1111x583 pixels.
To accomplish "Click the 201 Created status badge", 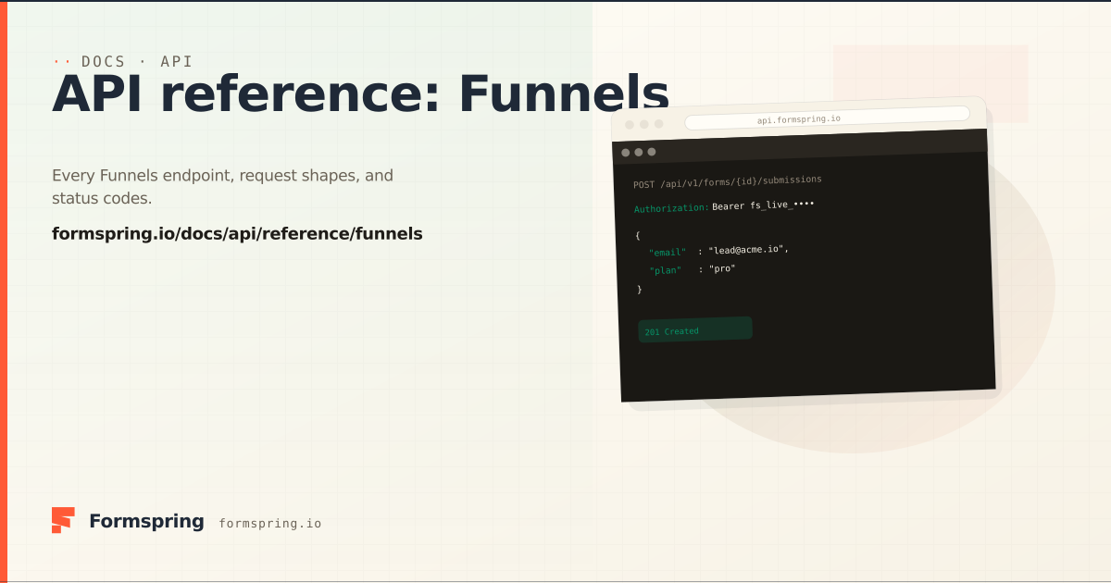I will (x=695, y=329).
